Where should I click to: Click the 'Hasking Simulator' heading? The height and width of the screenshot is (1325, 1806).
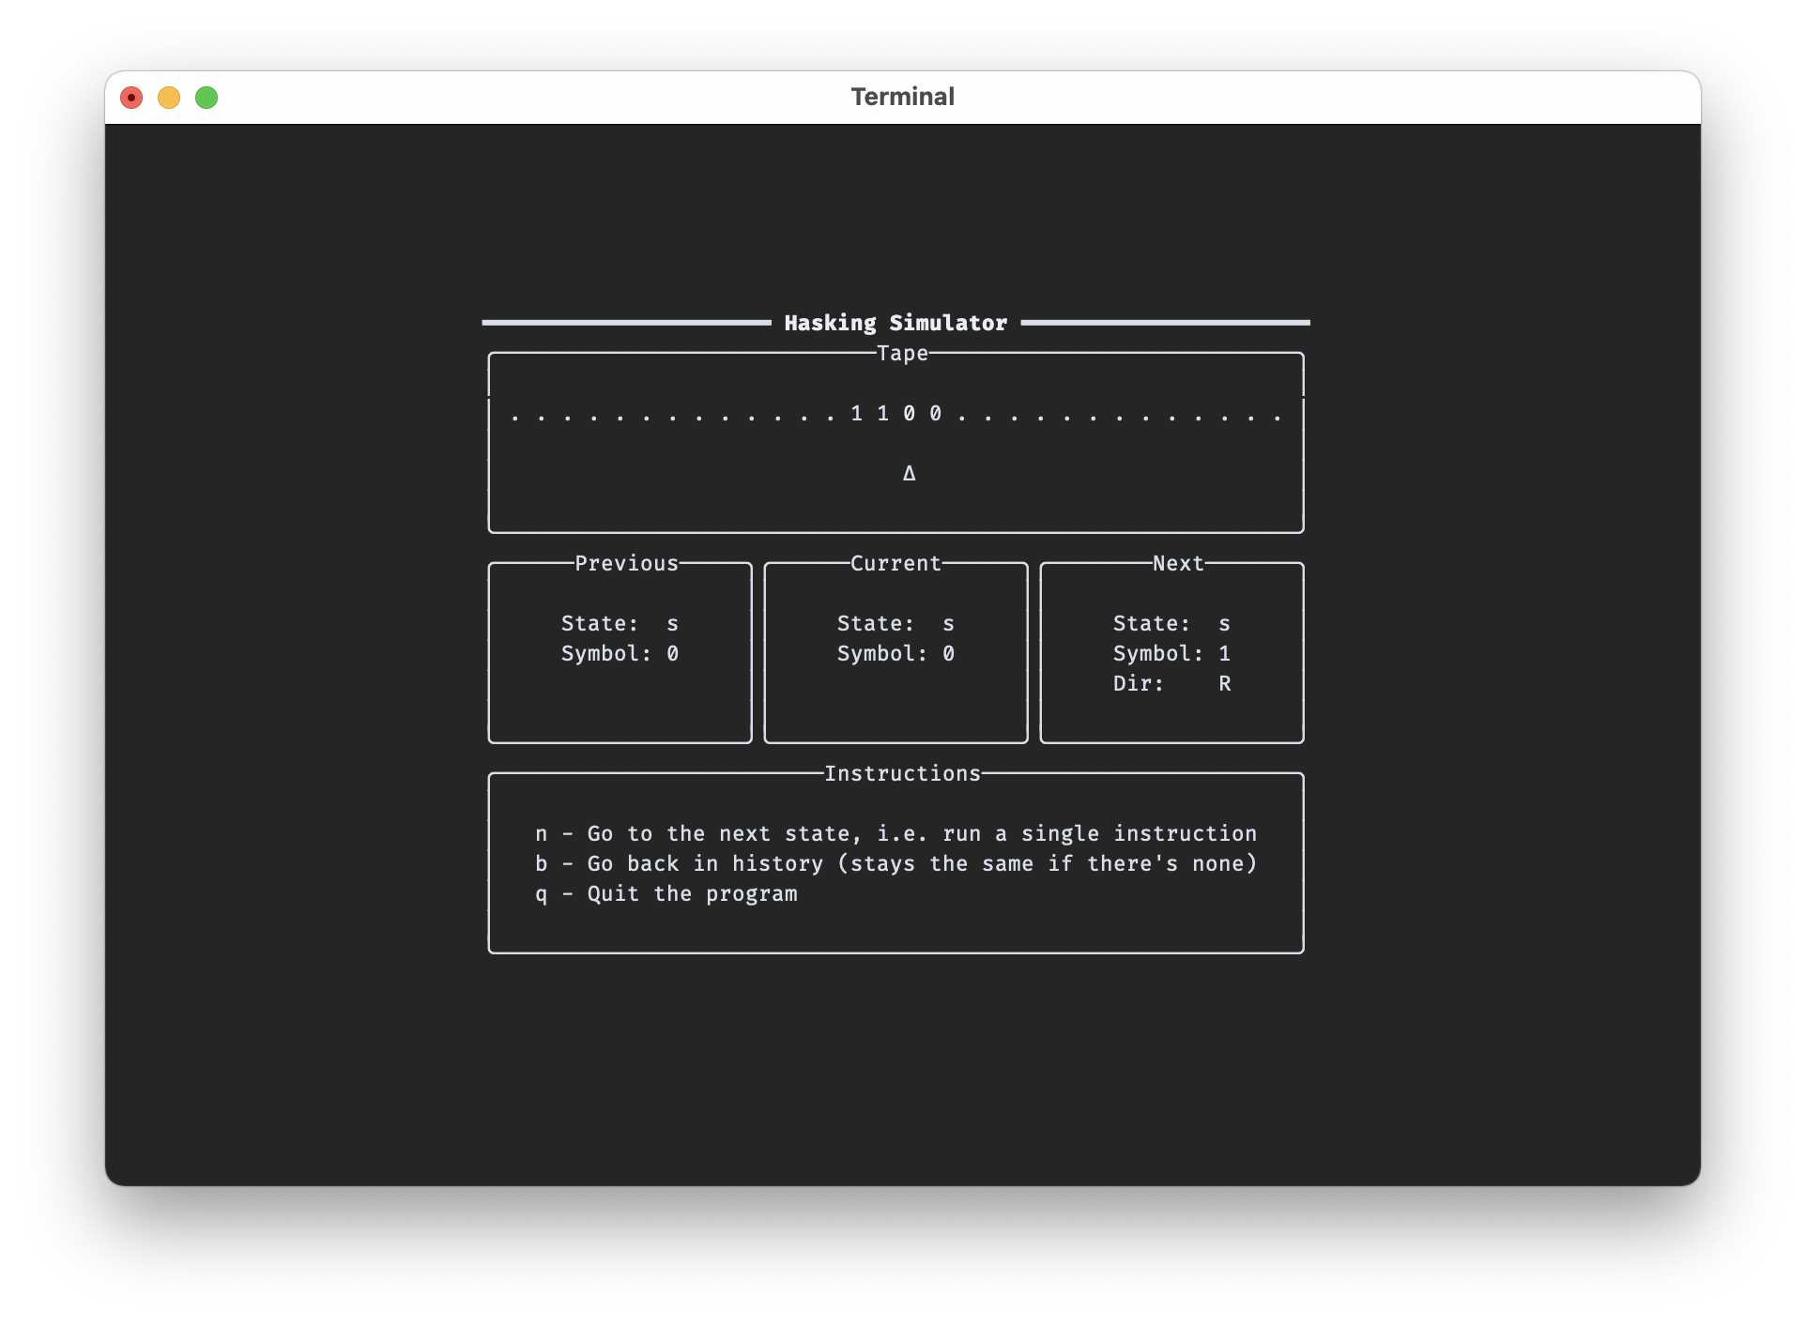(x=895, y=323)
